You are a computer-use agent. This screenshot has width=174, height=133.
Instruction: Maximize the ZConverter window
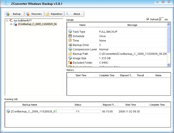[x=163, y=2]
